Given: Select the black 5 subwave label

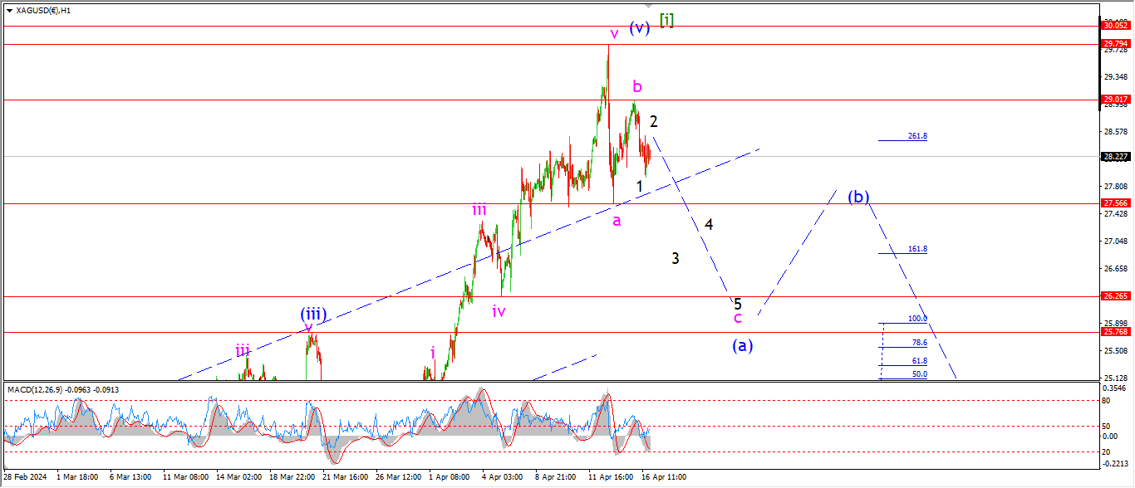Looking at the screenshot, I should click(738, 304).
